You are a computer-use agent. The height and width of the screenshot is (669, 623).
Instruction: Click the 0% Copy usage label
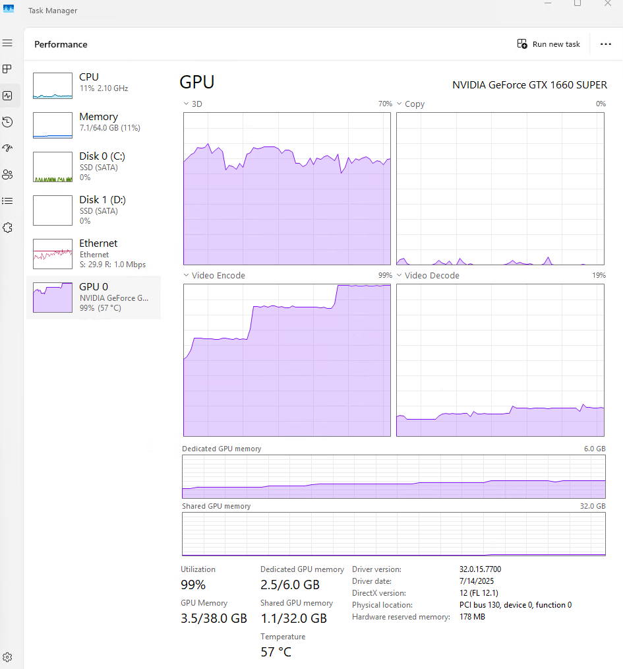click(601, 104)
